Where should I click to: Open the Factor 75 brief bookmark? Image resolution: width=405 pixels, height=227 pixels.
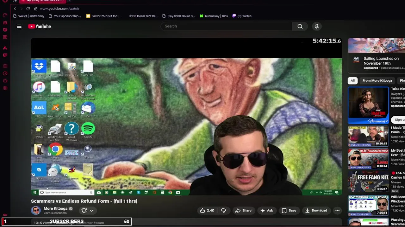coord(103,16)
